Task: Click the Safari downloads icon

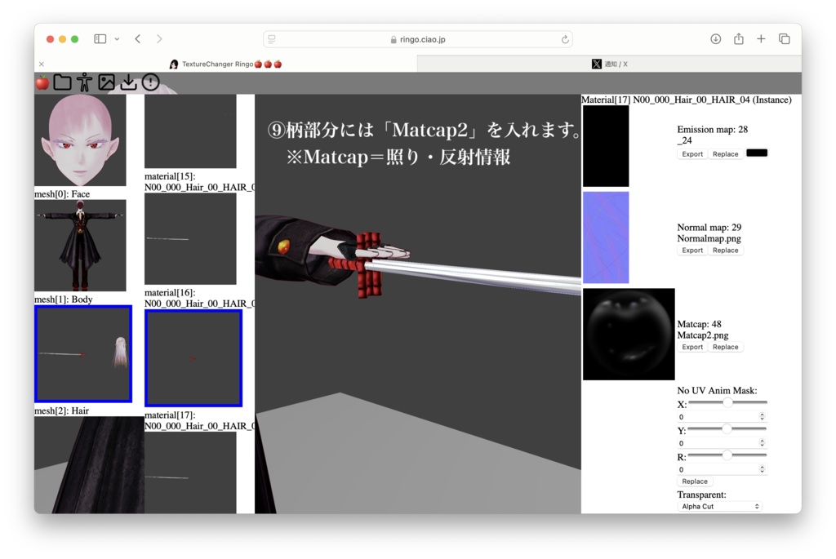Action: pos(717,38)
